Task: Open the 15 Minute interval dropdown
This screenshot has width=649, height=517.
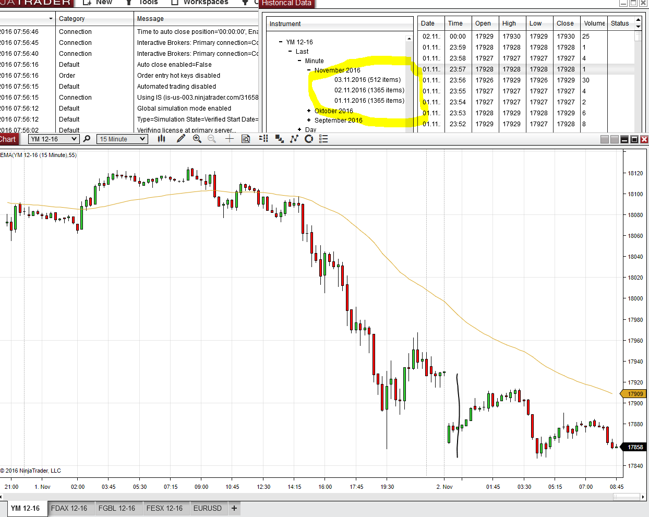Action: [123, 139]
